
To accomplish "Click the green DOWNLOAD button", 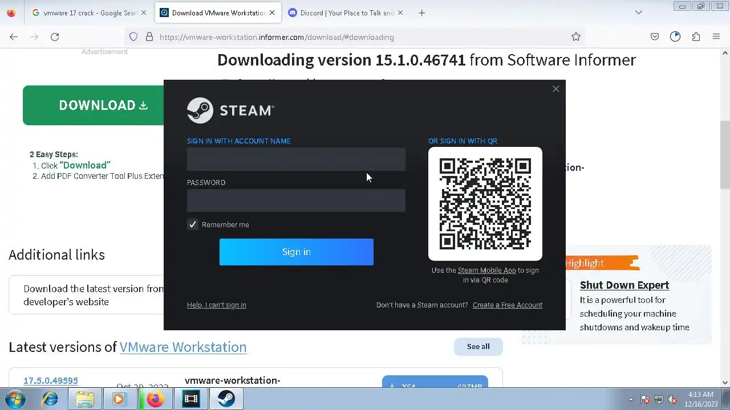I will click(94, 105).
